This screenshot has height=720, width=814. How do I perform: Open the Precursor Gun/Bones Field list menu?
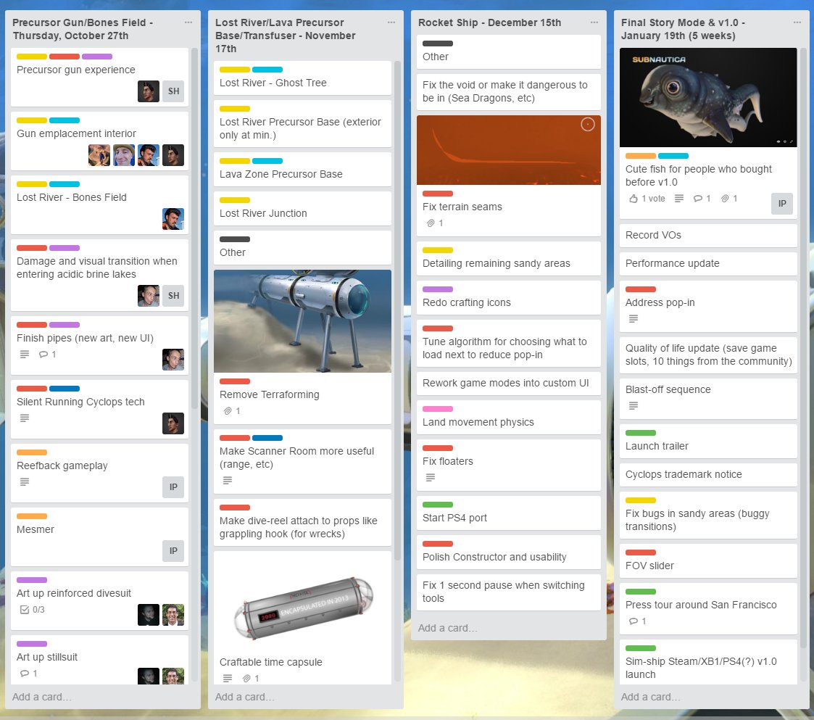(188, 22)
